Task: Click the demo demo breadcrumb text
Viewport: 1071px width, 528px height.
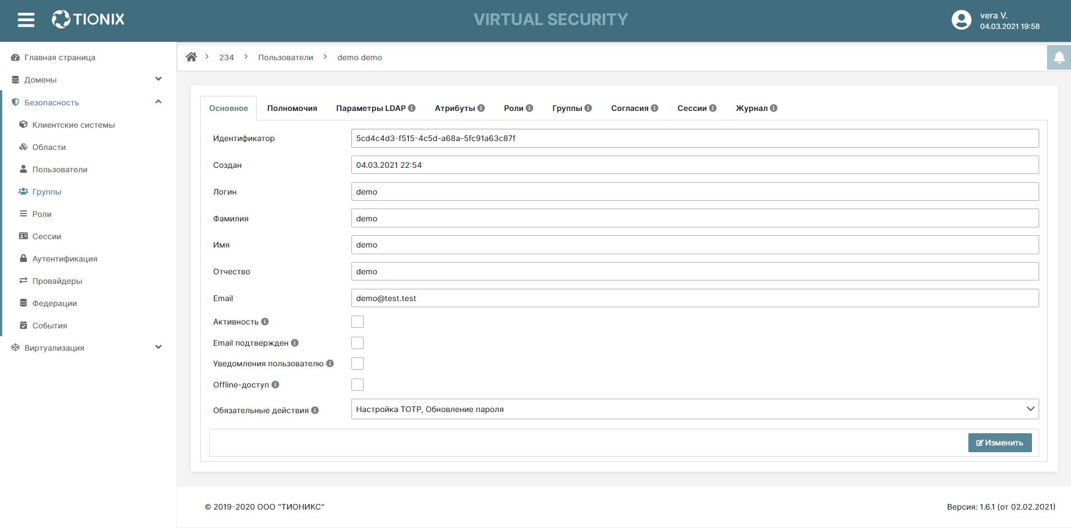Action: 360,57
